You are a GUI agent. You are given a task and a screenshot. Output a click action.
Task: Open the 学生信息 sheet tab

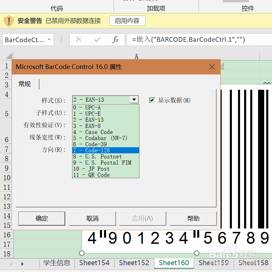pyautogui.click(x=57, y=262)
